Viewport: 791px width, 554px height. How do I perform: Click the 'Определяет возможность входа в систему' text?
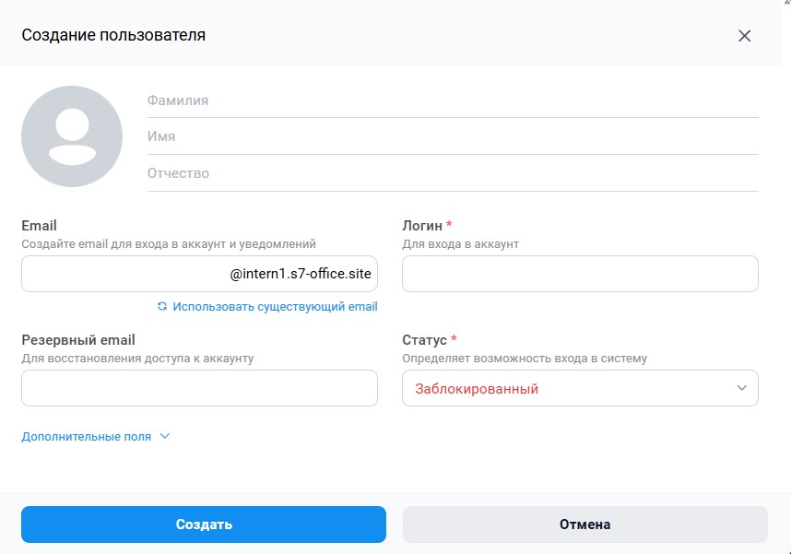click(525, 359)
